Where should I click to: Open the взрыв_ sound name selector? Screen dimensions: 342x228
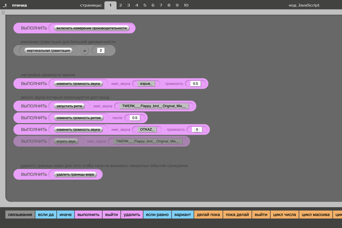click(x=147, y=84)
